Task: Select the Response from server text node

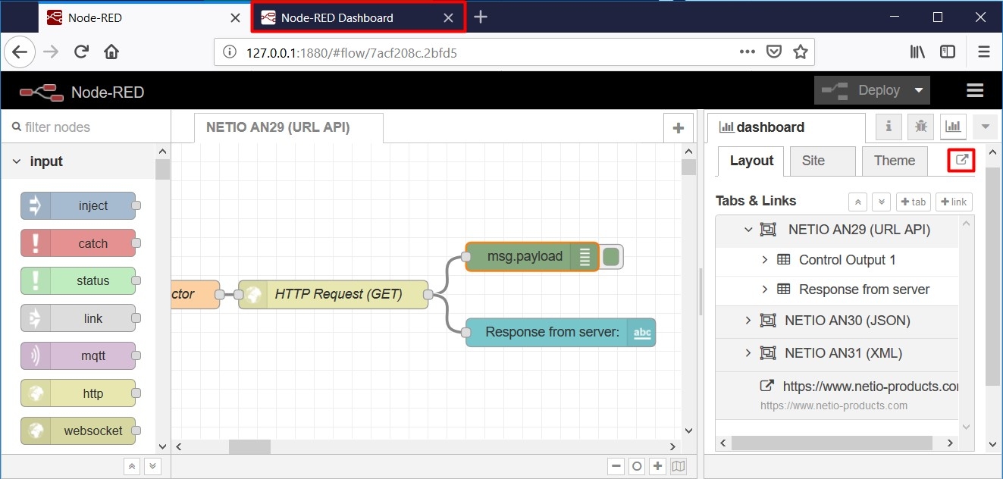Action: 560,332
